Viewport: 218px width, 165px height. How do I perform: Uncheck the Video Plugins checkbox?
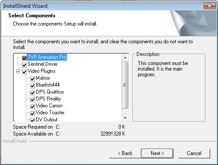click(24, 72)
